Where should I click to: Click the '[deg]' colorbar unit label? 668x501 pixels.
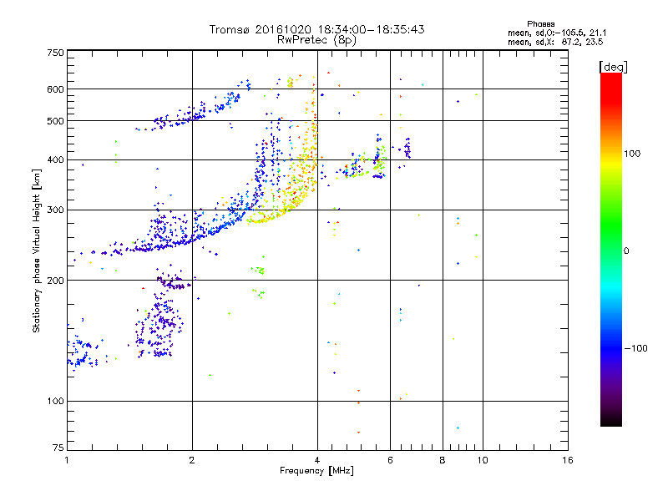coord(613,67)
